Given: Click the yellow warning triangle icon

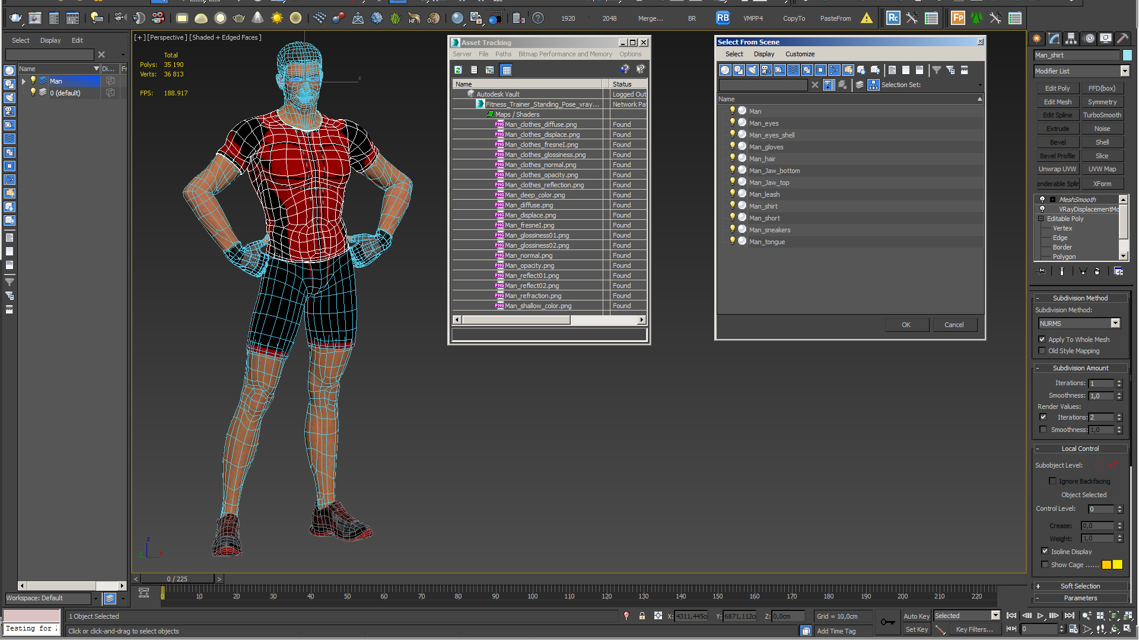Looking at the screenshot, I should (867, 18).
